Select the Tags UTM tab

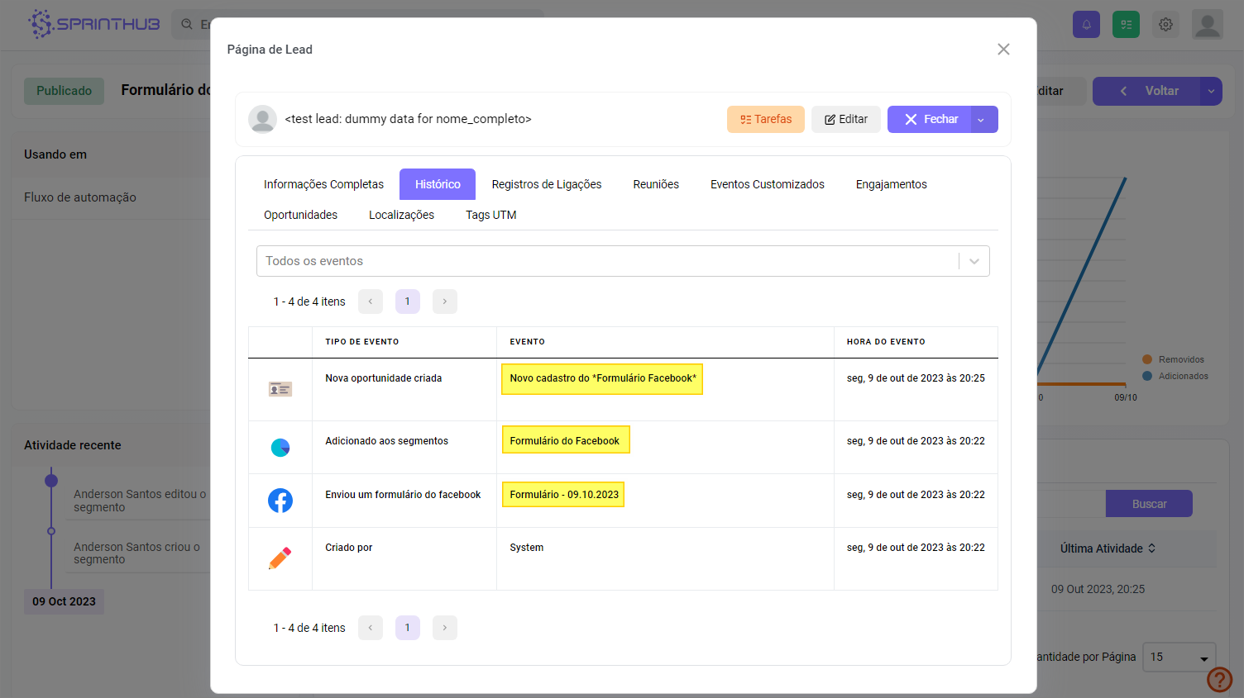click(490, 215)
